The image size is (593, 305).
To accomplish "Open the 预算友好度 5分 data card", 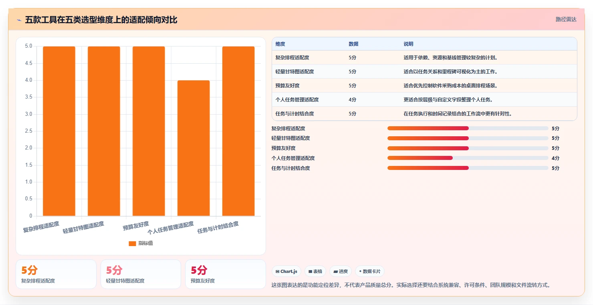I will coord(226,274).
